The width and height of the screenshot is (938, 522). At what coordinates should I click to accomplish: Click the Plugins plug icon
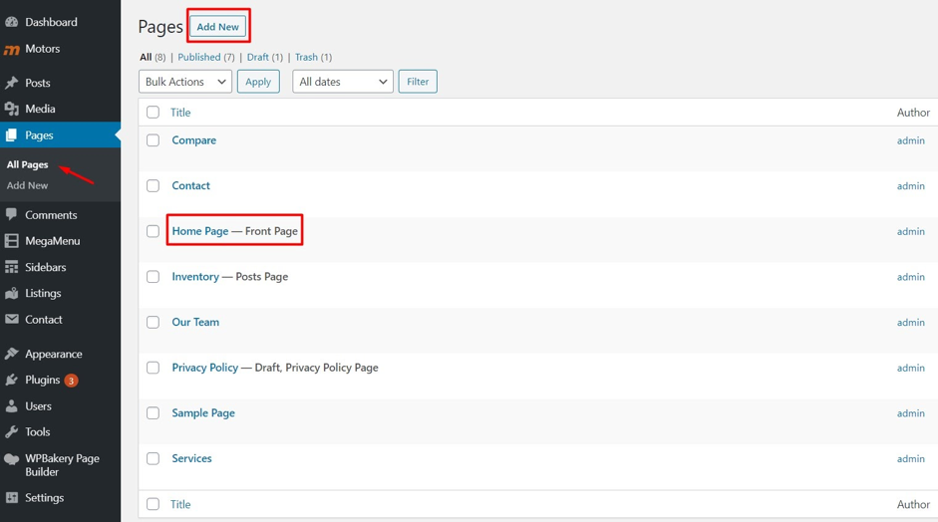tap(12, 380)
